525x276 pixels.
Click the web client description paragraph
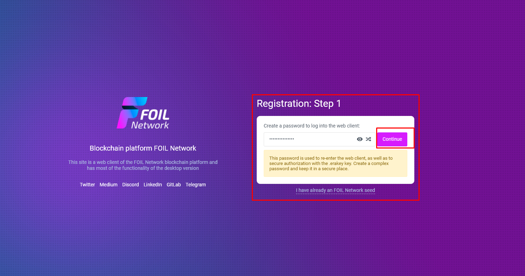143,165
